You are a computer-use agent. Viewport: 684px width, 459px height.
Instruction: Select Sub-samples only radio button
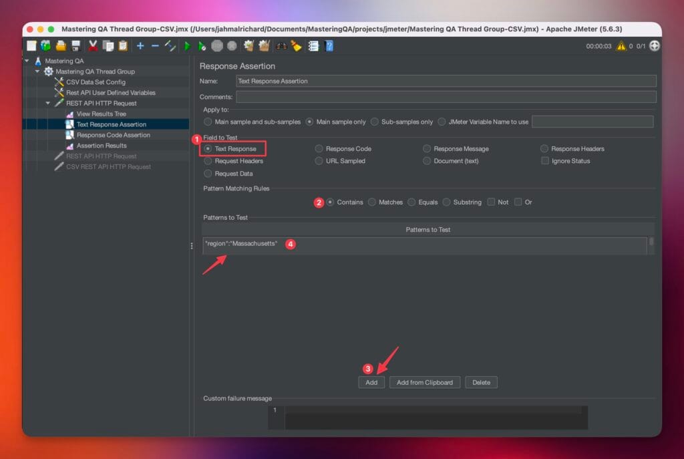click(374, 122)
